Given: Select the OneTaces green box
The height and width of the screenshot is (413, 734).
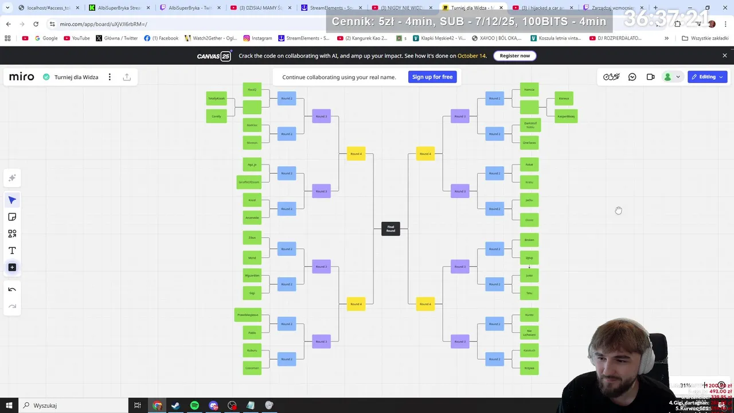Looking at the screenshot, I should click(x=529, y=143).
